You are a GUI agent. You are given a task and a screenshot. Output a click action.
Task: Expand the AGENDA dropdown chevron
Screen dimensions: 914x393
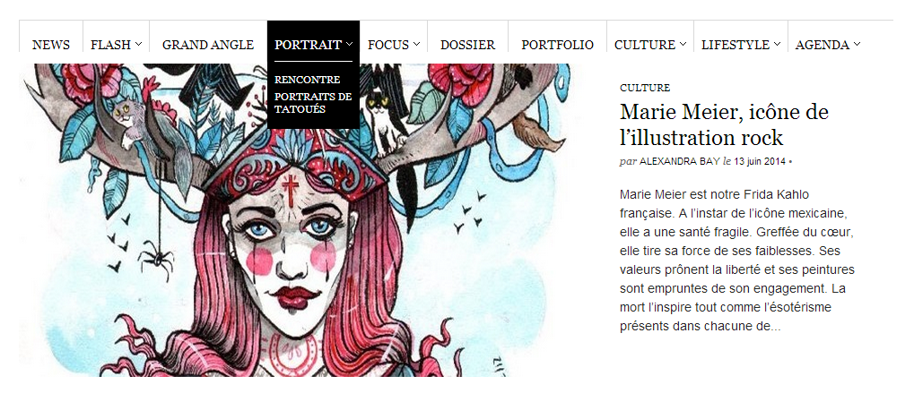pyautogui.click(x=857, y=44)
